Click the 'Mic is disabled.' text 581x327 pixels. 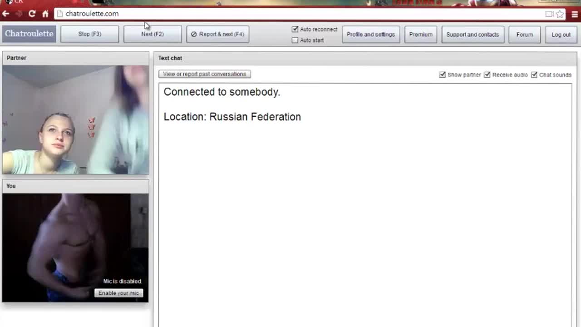123,281
